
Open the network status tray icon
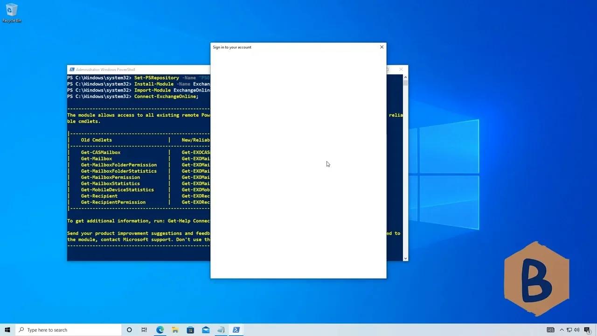(569, 330)
